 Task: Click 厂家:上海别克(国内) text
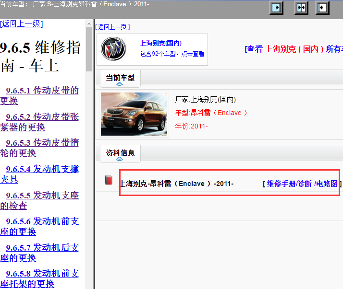pos(206,100)
